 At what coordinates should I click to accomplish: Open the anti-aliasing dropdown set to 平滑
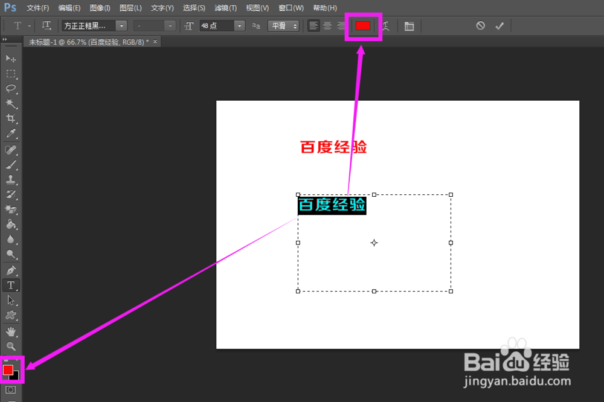click(x=283, y=26)
